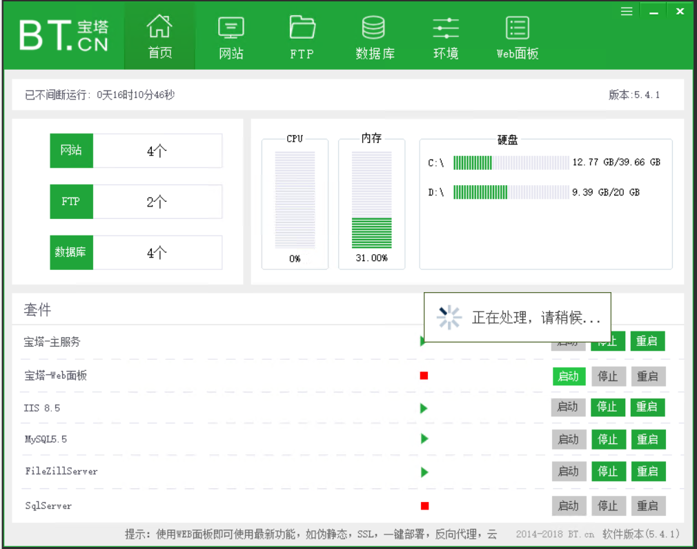
Task: Click the green running icon for IIS 8.5
Action: 424,408
